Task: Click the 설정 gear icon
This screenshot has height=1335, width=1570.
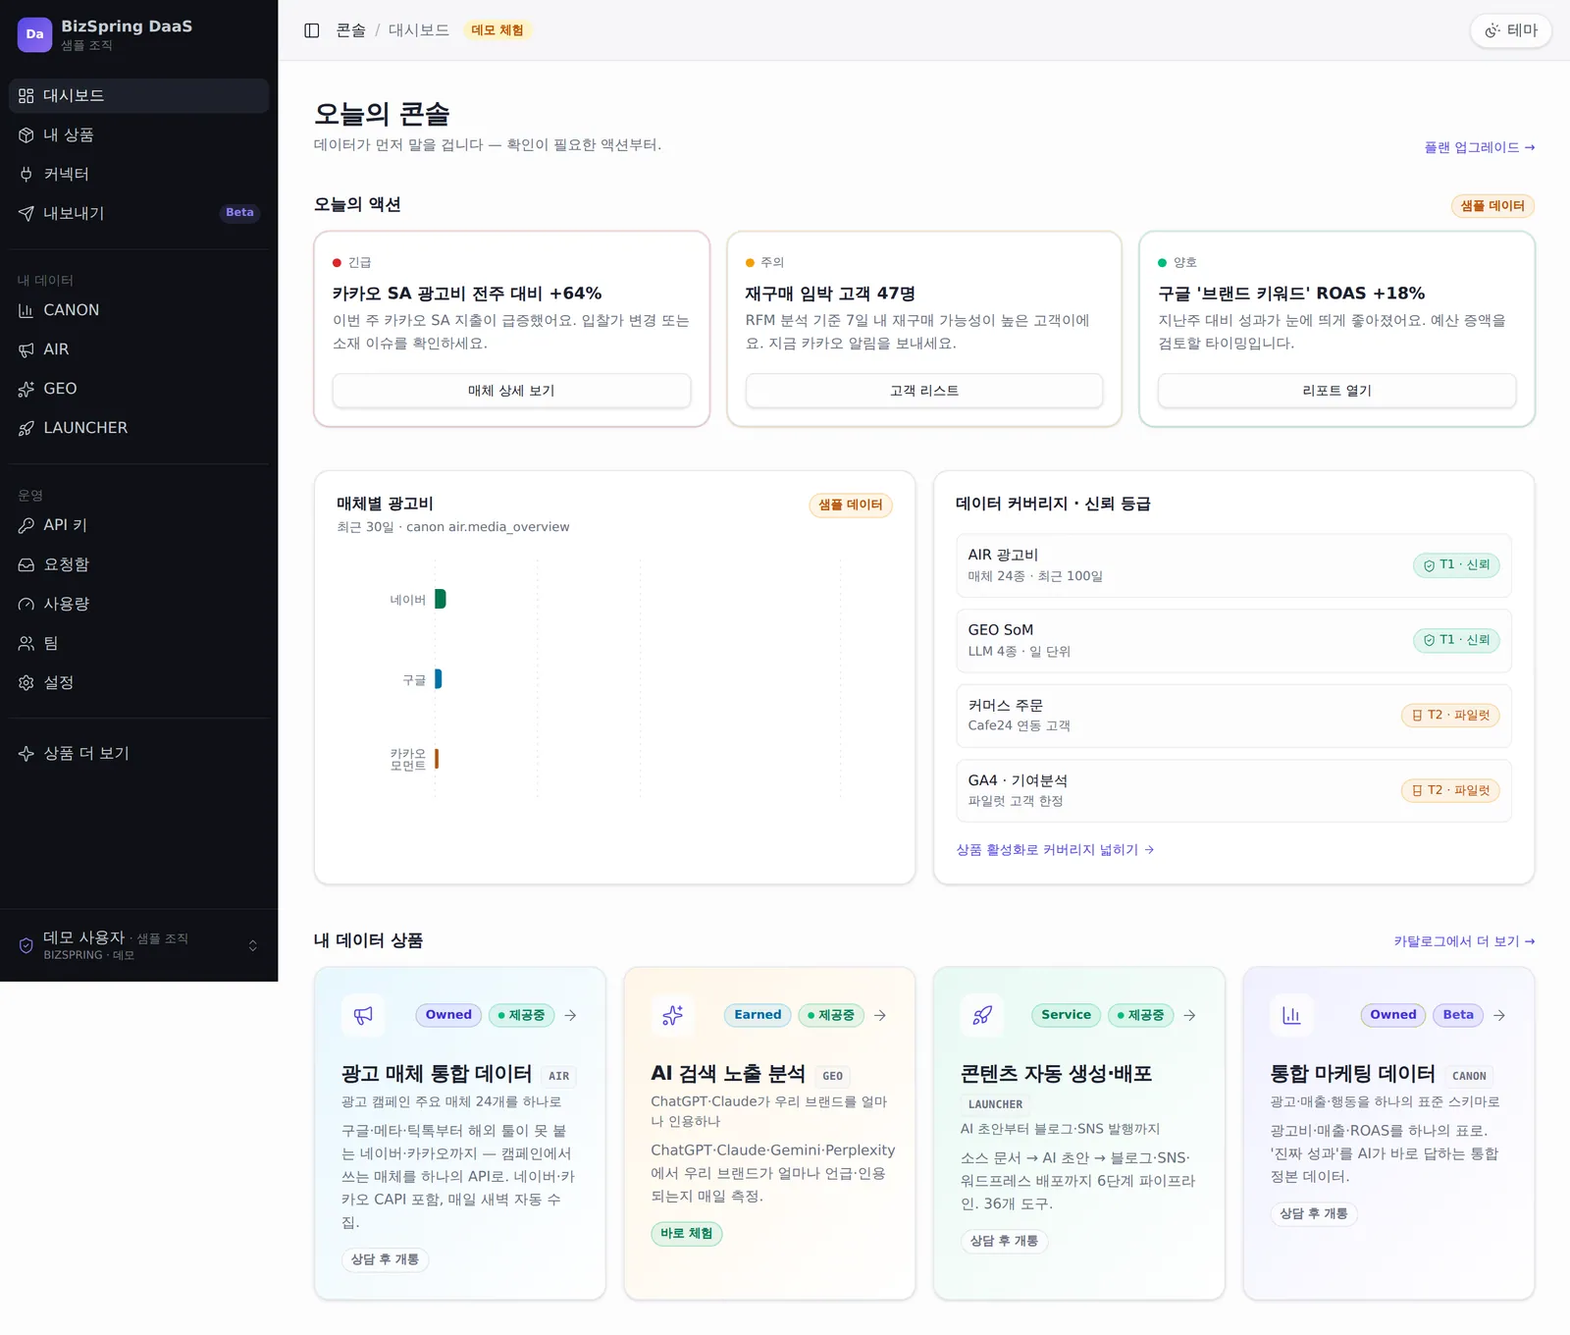Action: coord(26,682)
